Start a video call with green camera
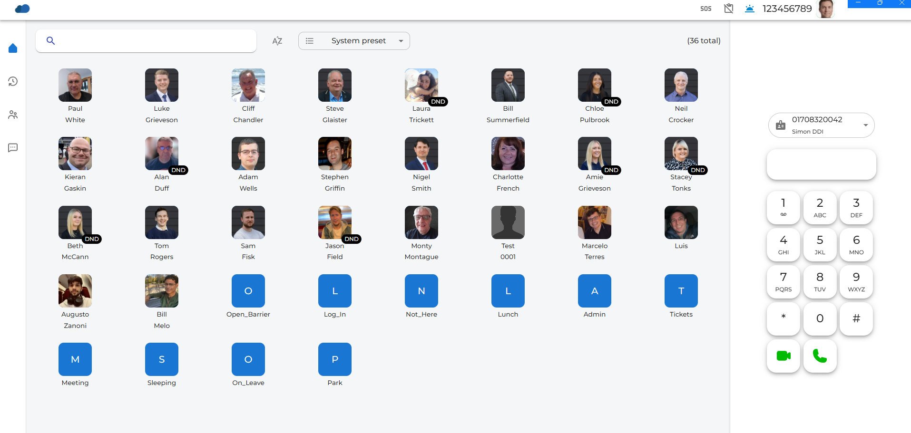The image size is (911, 433). coord(783,356)
